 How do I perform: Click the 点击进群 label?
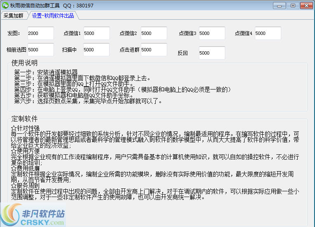point(129,50)
